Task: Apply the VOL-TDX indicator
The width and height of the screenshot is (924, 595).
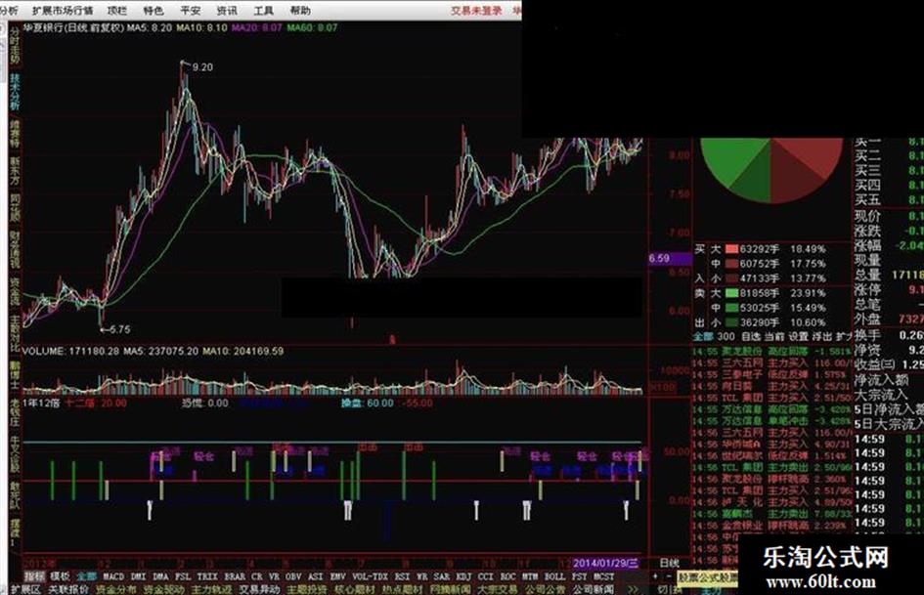Action: point(370,576)
